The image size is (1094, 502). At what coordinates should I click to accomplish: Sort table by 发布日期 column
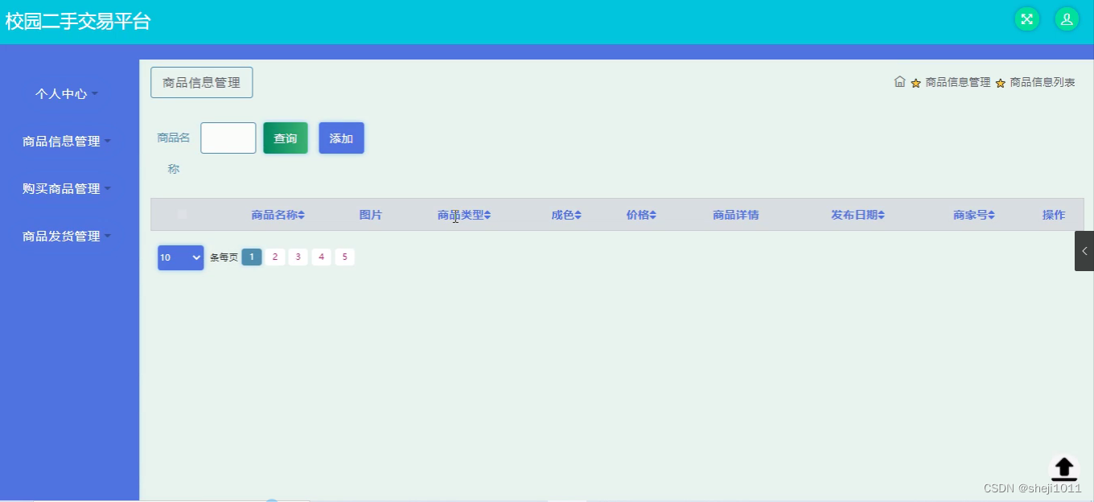click(x=858, y=215)
